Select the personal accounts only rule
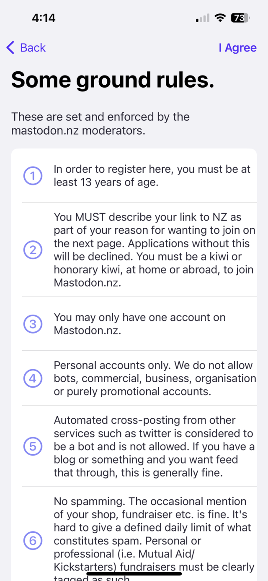The image size is (268, 581). [154, 378]
